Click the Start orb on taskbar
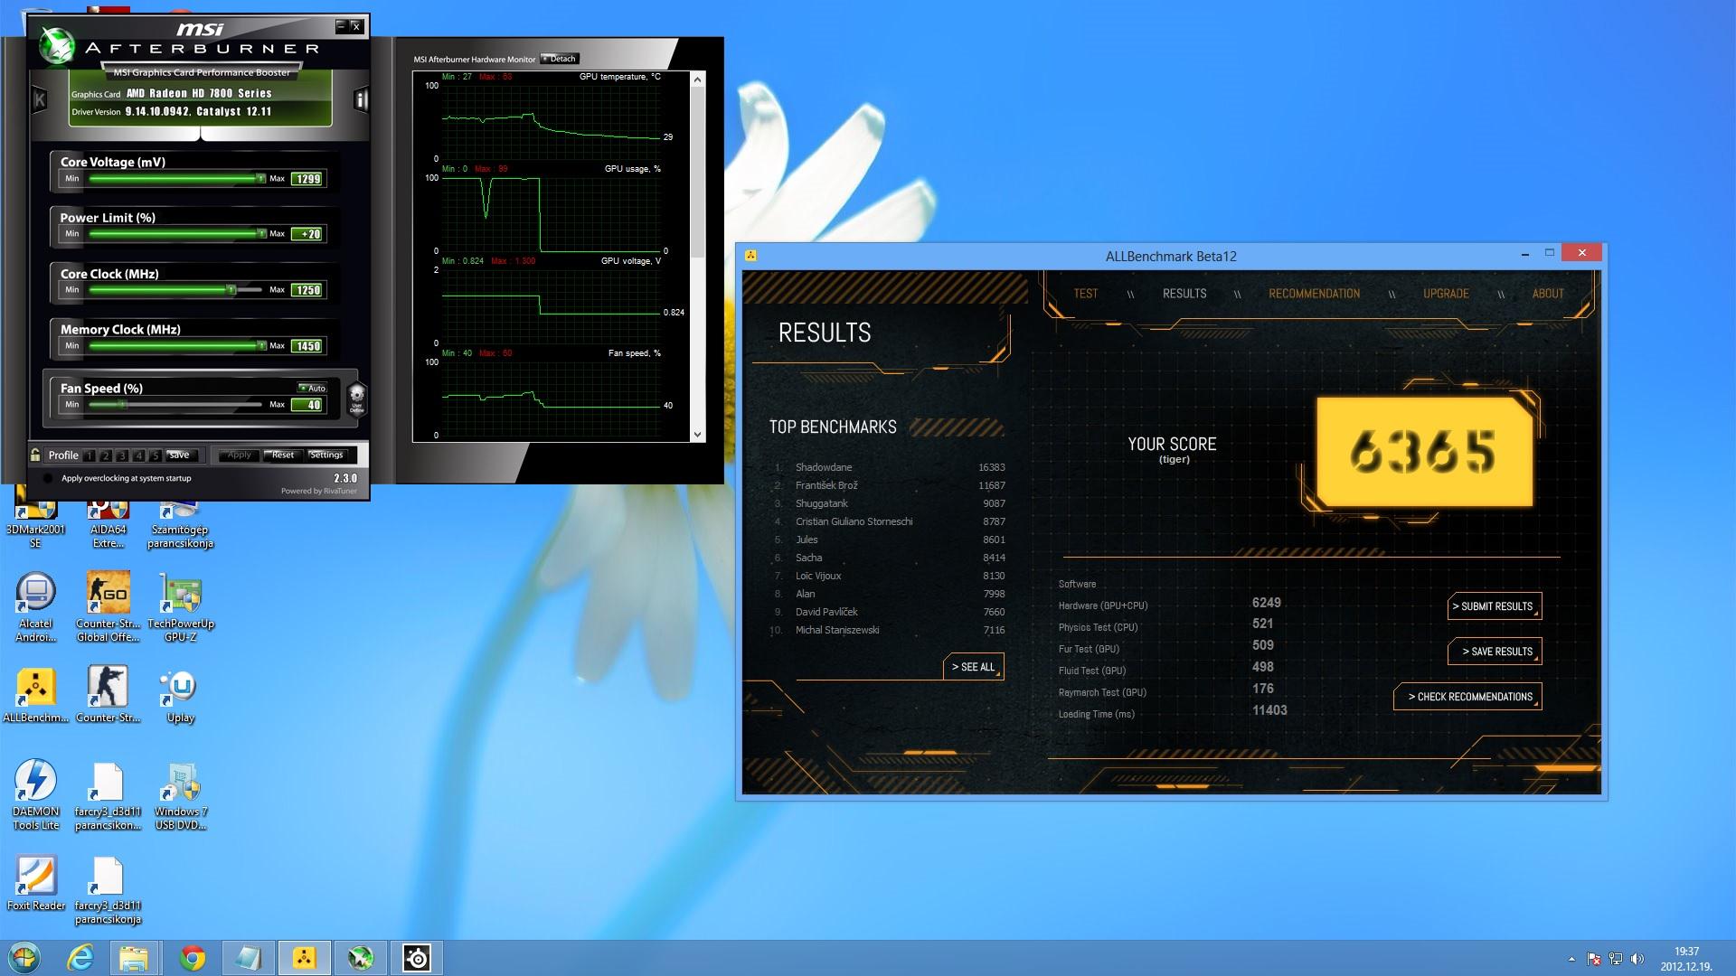 24,957
